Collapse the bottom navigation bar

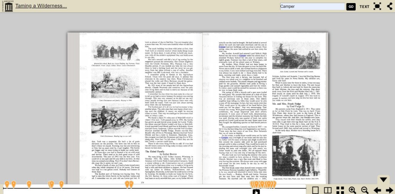383,180
